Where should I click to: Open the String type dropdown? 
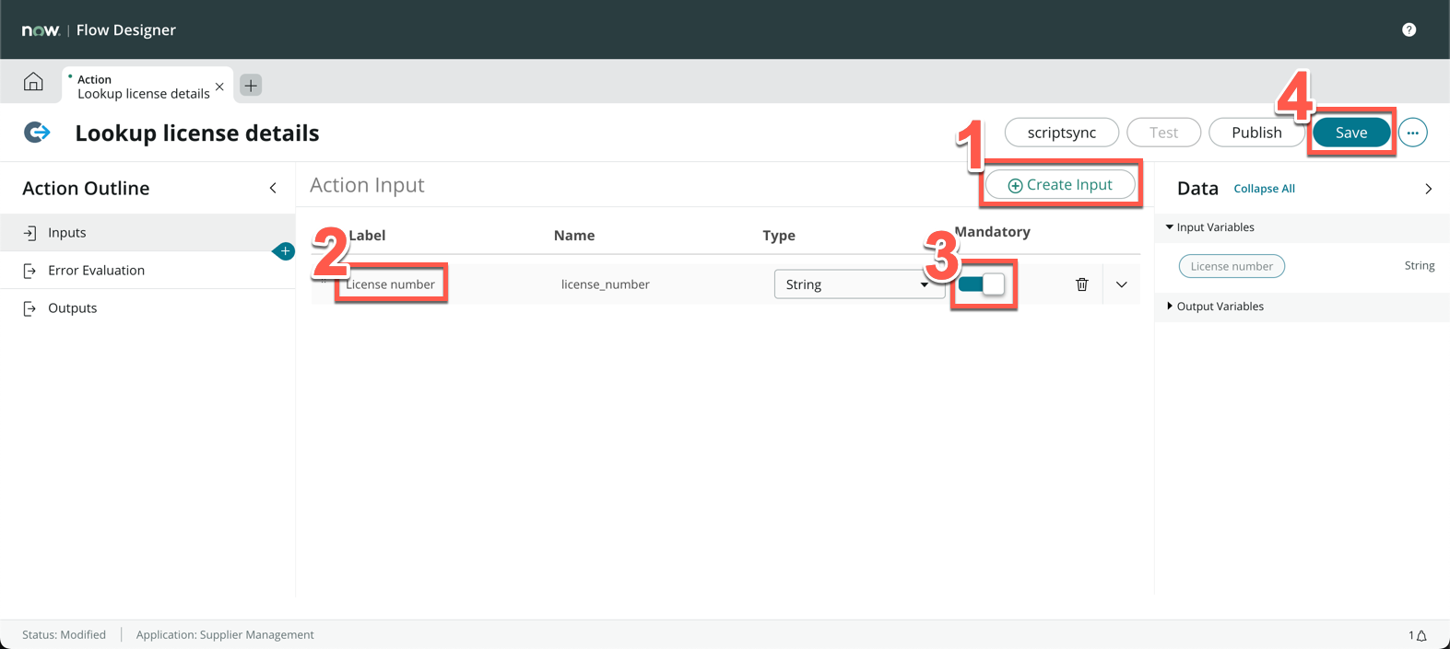[856, 284]
